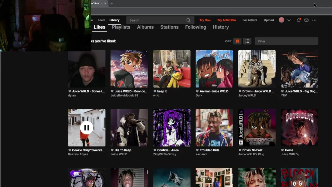
Task: Select the Stations tab
Action: [169, 27]
